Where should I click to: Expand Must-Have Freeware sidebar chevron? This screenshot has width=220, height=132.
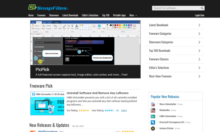tap(199, 77)
